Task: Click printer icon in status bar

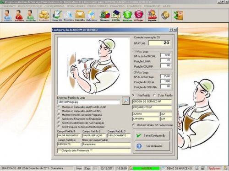Action: coord(197,168)
